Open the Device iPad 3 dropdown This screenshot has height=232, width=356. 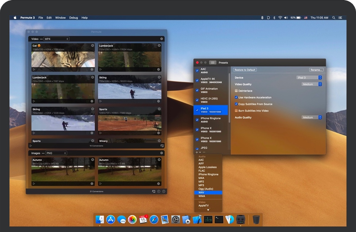(x=309, y=78)
